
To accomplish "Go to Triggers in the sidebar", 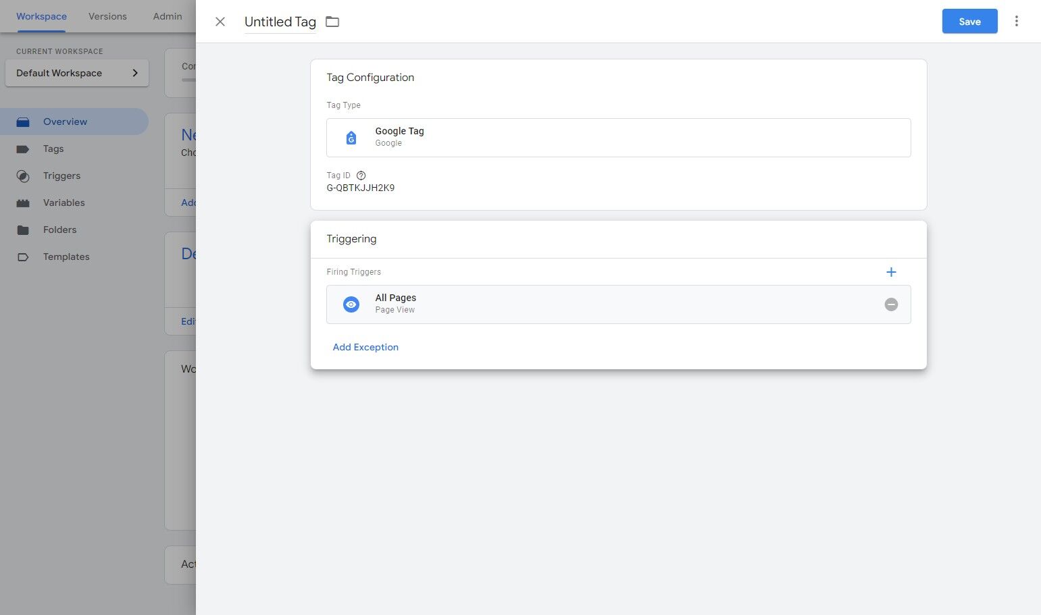I will (61, 176).
